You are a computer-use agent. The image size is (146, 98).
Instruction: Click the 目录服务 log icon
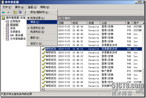(7, 32)
